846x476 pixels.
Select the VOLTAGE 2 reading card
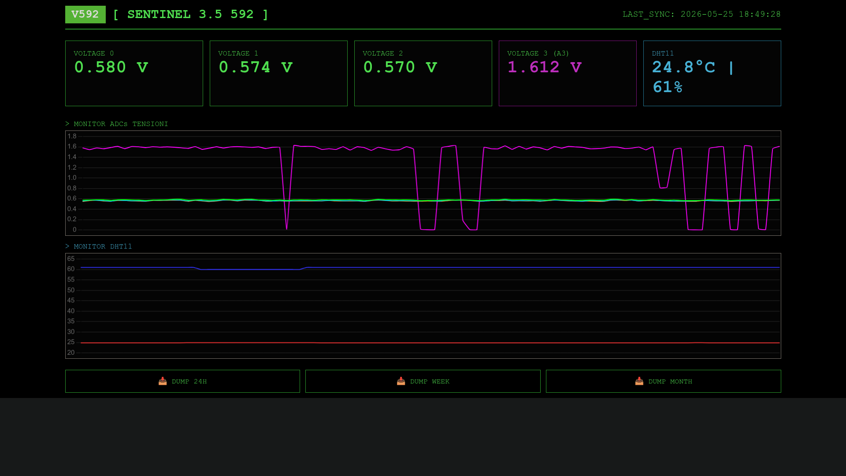pyautogui.click(x=423, y=73)
